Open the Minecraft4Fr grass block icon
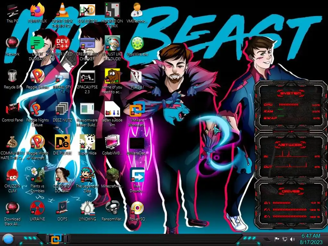328x246 pixels. click(112, 175)
